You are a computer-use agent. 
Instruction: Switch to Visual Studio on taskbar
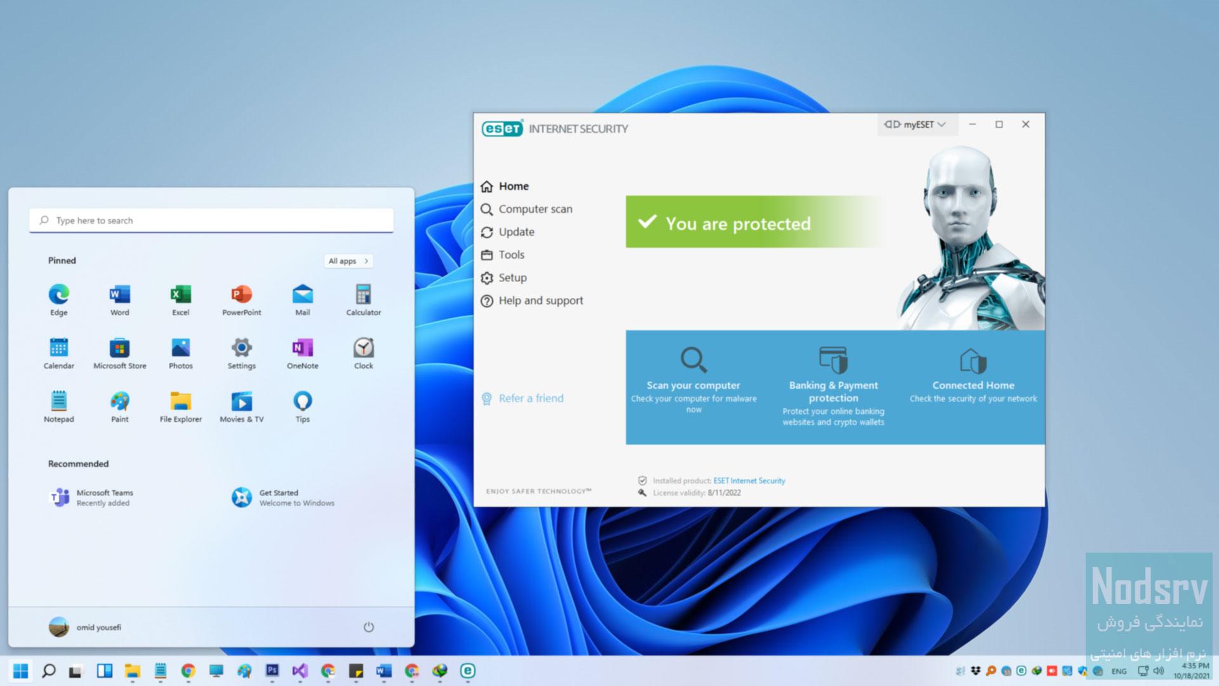(300, 671)
